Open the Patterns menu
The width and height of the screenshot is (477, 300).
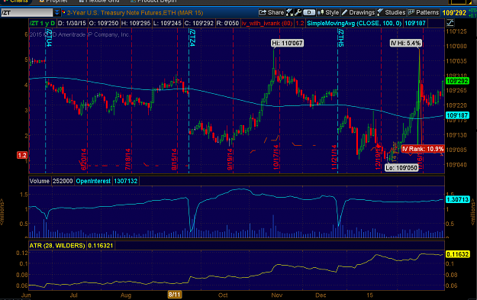click(x=424, y=12)
